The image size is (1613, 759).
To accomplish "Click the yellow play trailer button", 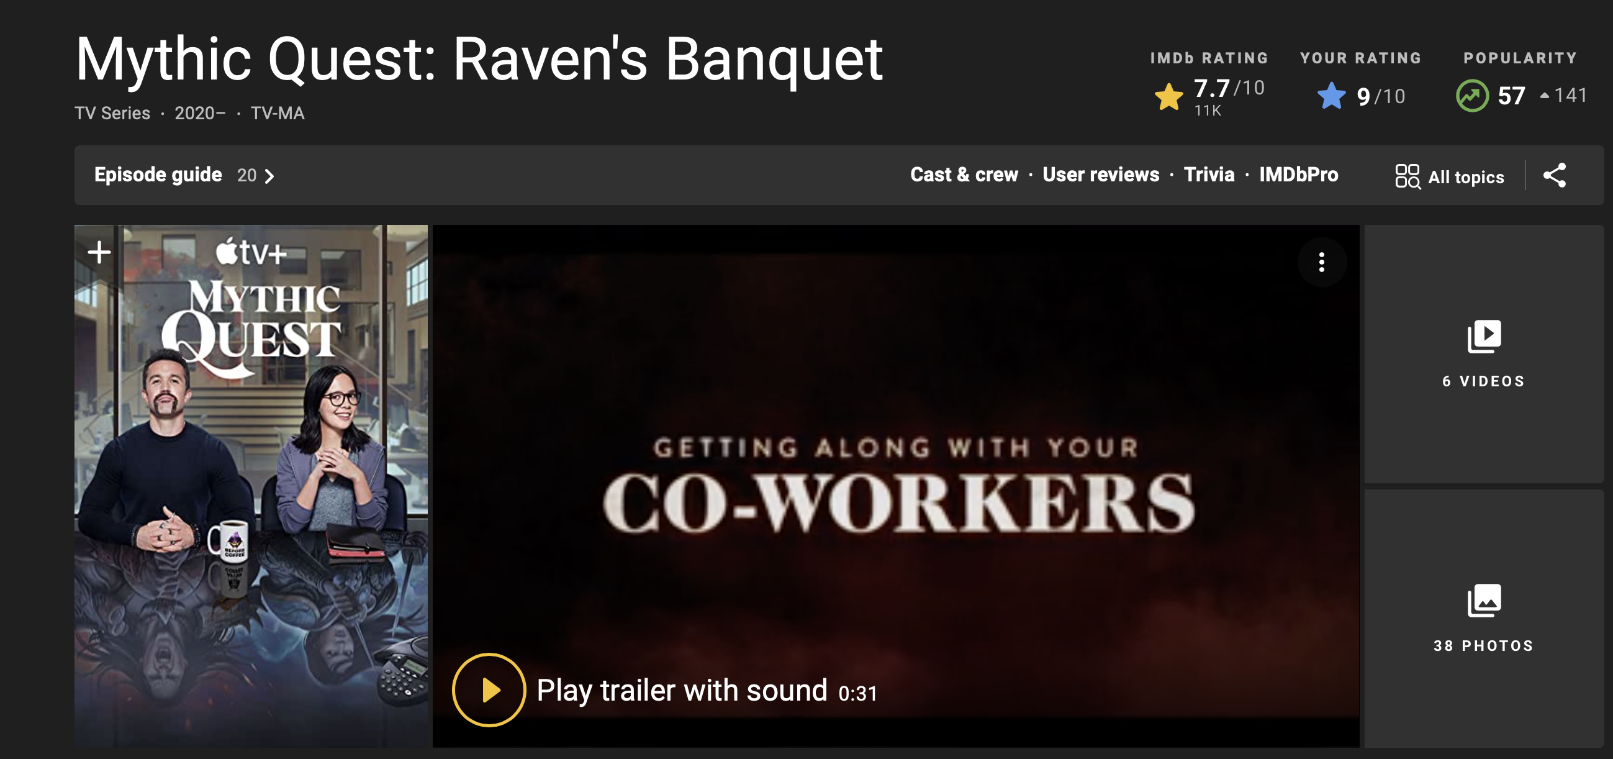I will click(489, 689).
